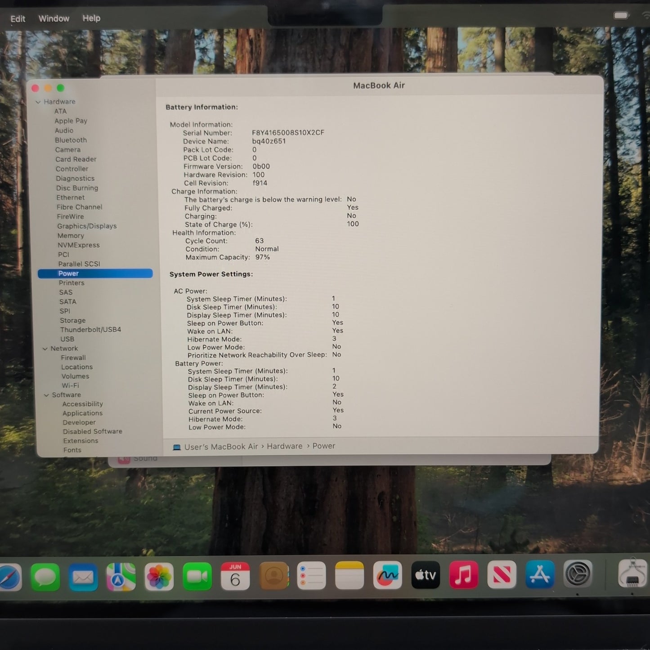Image resolution: width=650 pixels, height=650 pixels.
Task: Select Parallel SCSI in sidebar
Action: click(x=79, y=264)
